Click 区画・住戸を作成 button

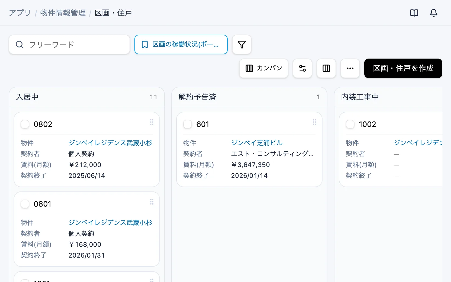pyautogui.click(x=403, y=68)
